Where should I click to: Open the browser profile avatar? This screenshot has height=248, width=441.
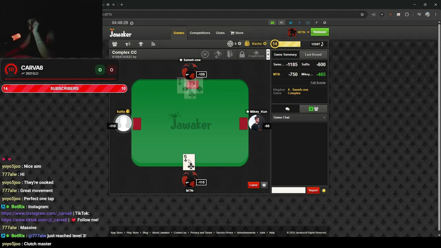428,14
